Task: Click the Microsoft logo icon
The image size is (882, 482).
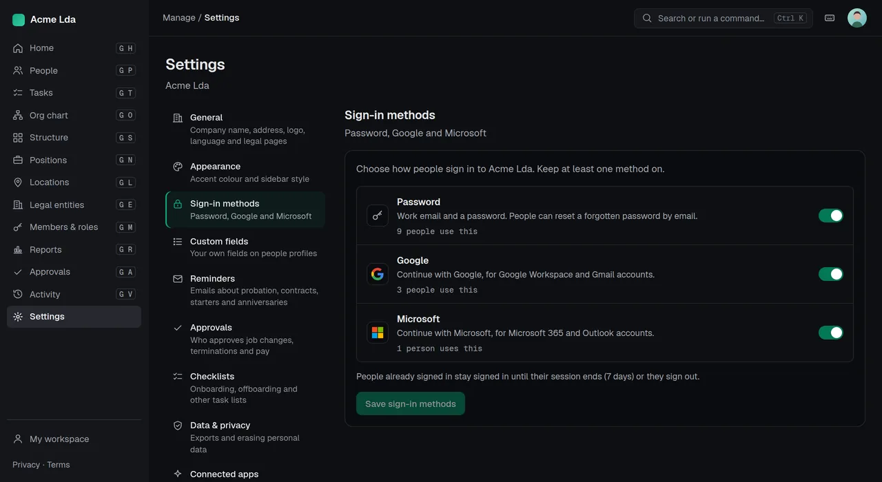Action: tap(378, 333)
